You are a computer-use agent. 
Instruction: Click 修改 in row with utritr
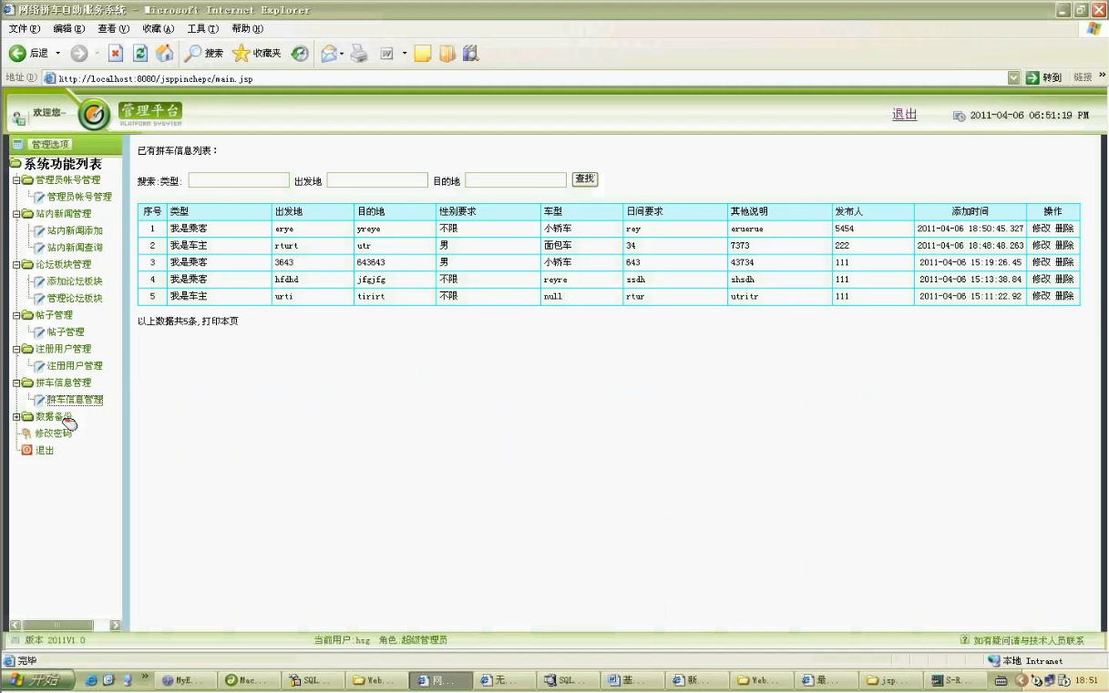tap(1041, 297)
